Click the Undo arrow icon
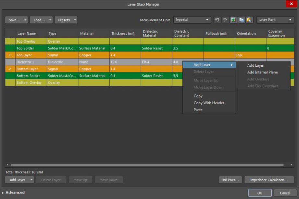This screenshot has height=199, width=299. click(217, 20)
